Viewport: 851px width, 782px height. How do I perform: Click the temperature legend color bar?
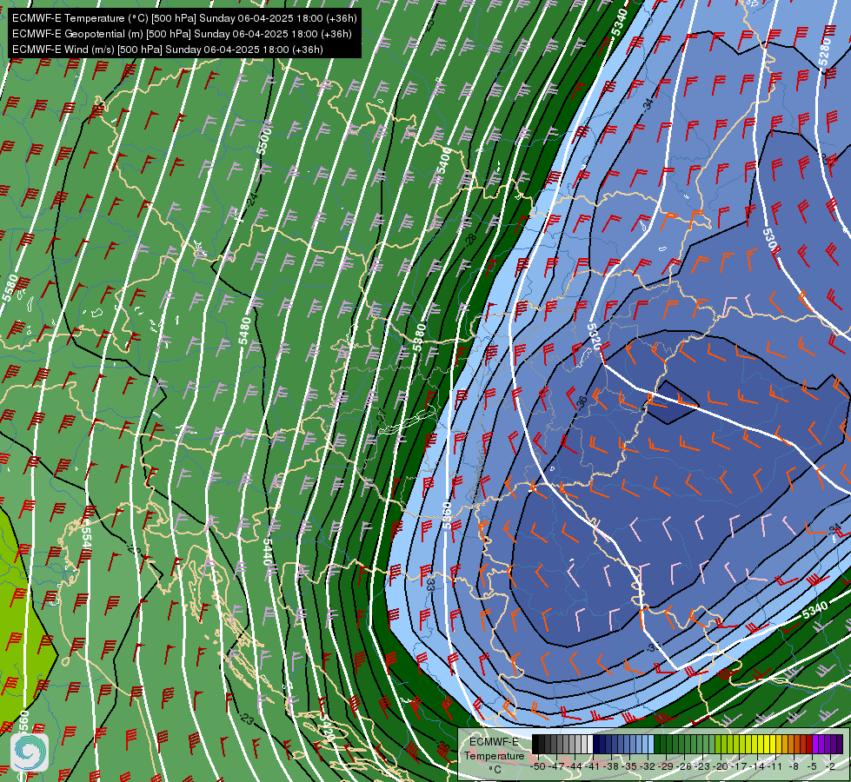(x=687, y=745)
